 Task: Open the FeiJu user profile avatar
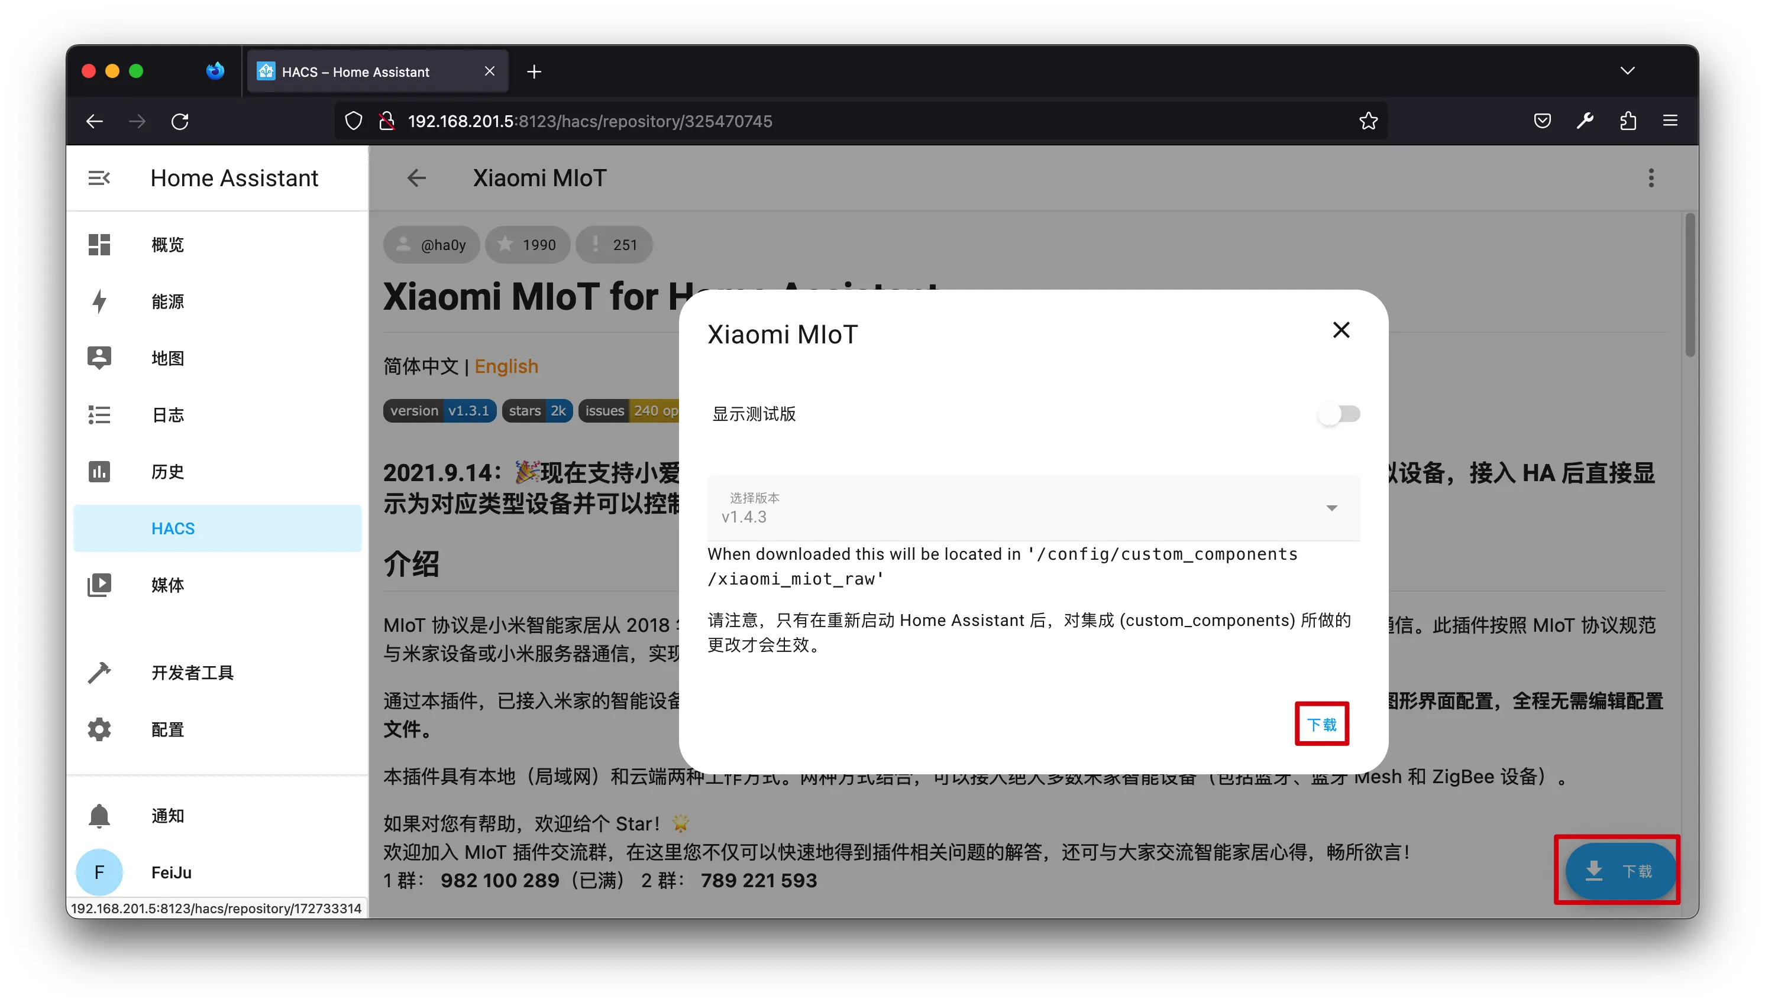[99, 872]
